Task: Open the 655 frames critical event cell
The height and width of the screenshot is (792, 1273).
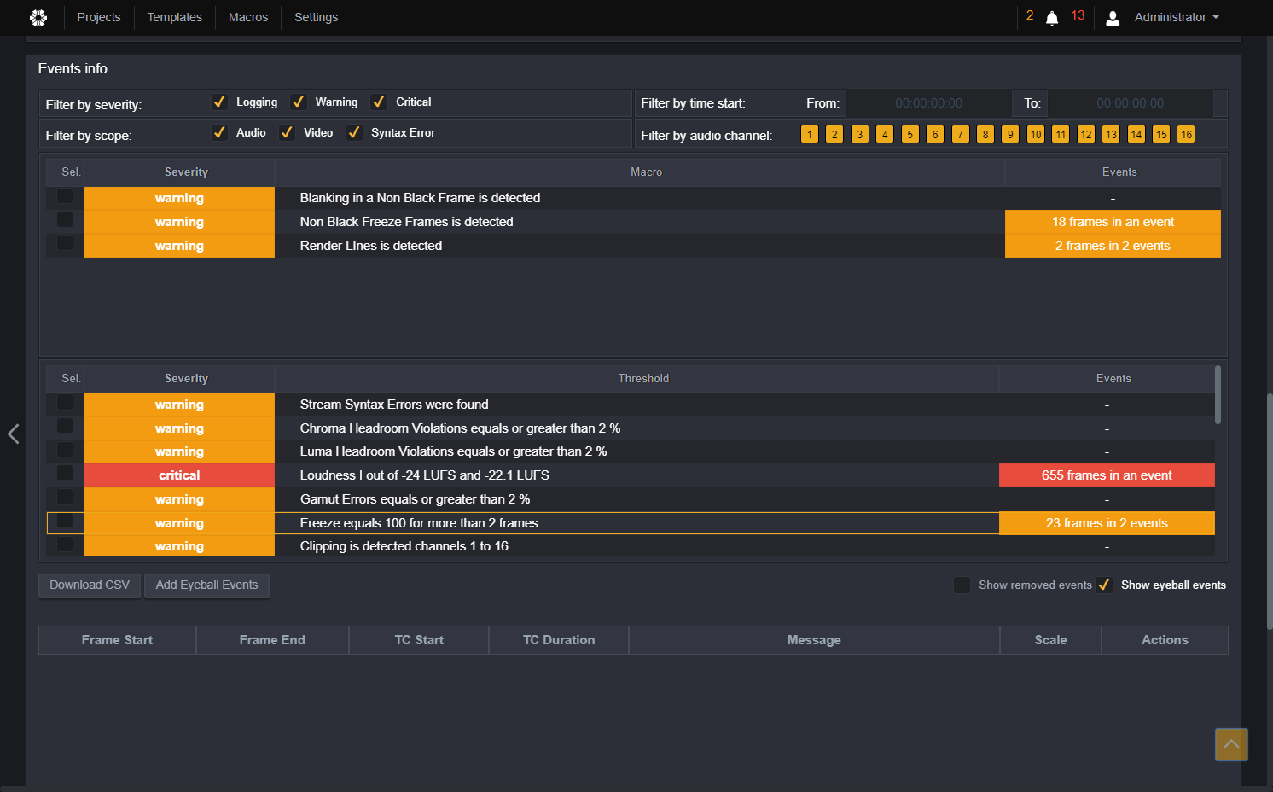Action: coord(1107,475)
